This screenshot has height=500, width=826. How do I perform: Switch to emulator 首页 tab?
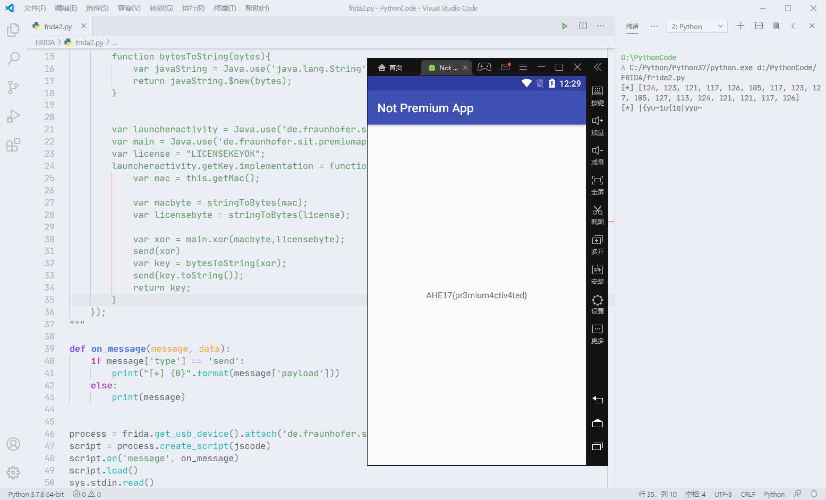click(x=390, y=67)
